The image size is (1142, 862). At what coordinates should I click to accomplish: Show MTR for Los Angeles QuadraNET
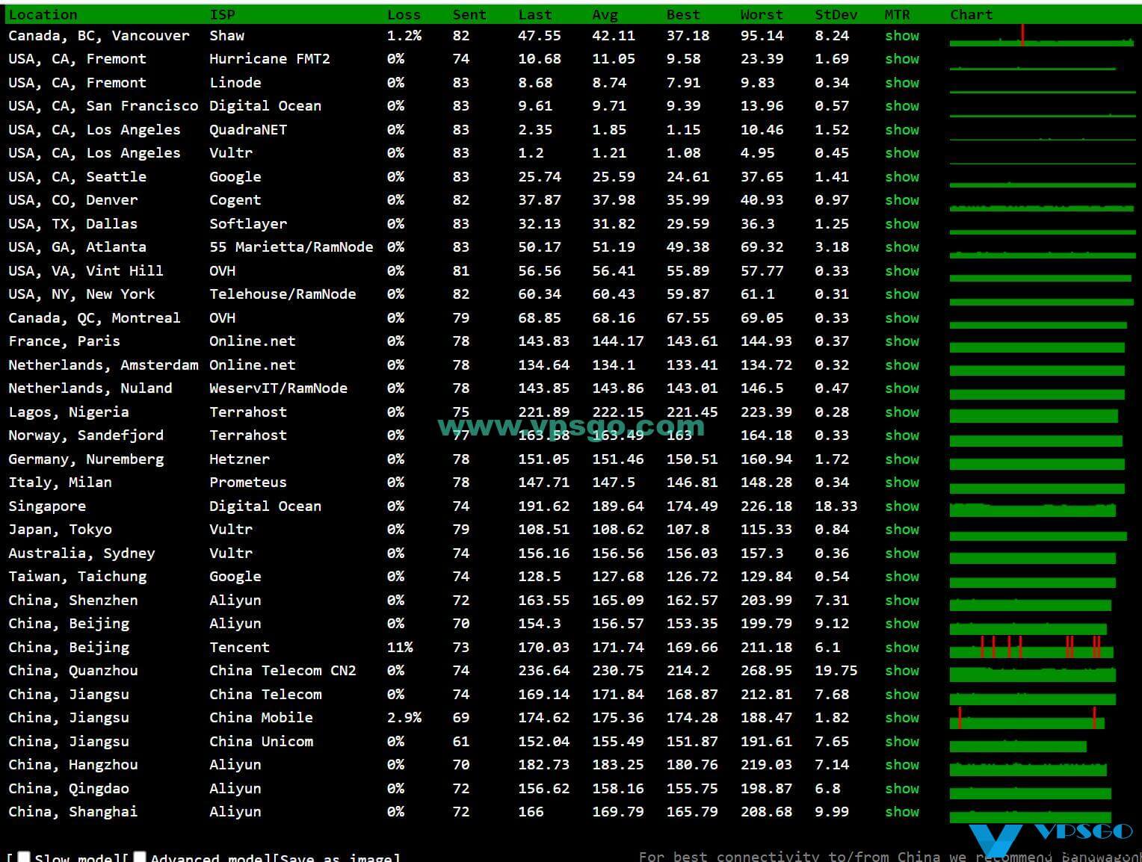(902, 130)
